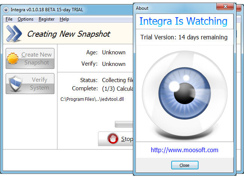Open the Register menu
244x178 pixels.
tap(47, 19)
